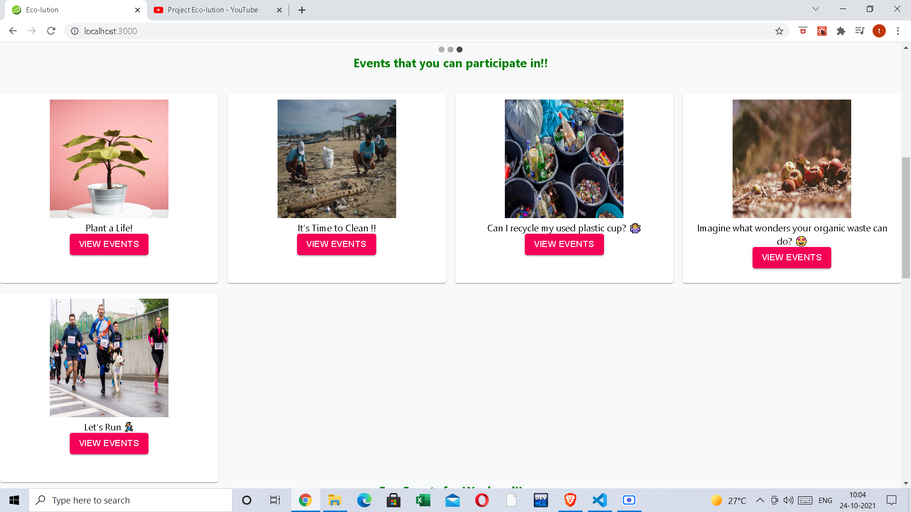The image size is (911, 512).
Task: Click the Brave browser taskbar icon
Action: [570, 500]
